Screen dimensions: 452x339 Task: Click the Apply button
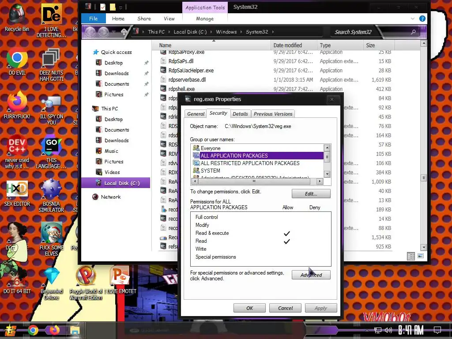pos(321,308)
